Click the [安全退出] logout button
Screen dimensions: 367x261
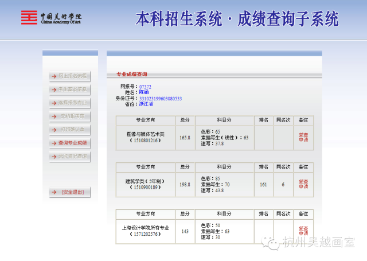[x=70, y=192]
